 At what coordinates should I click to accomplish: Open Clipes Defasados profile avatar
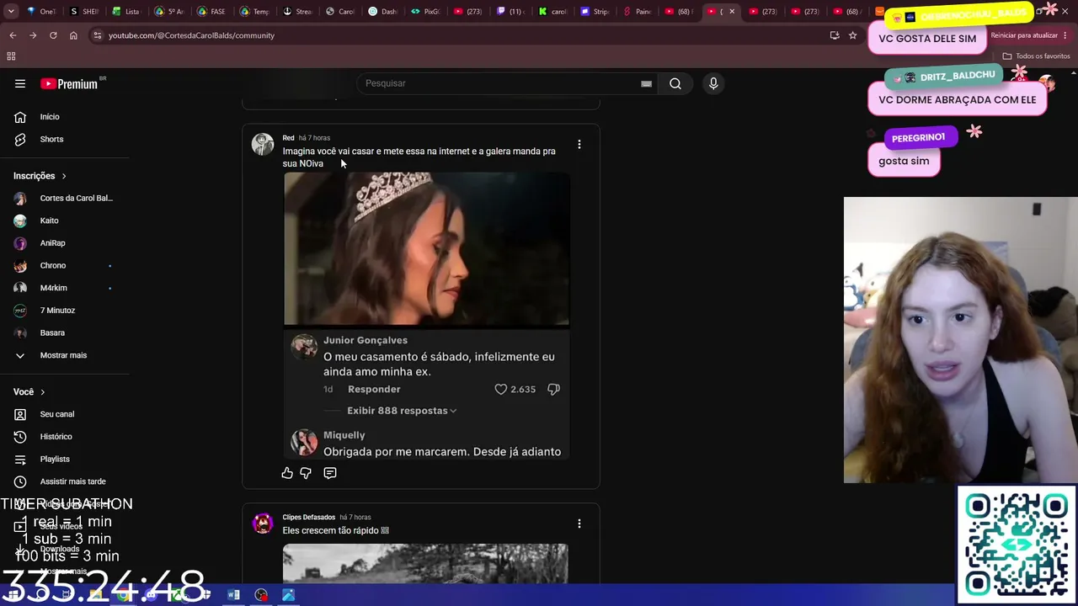263,523
